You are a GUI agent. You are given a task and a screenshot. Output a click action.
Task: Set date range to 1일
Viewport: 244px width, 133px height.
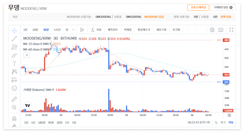coord(74,123)
